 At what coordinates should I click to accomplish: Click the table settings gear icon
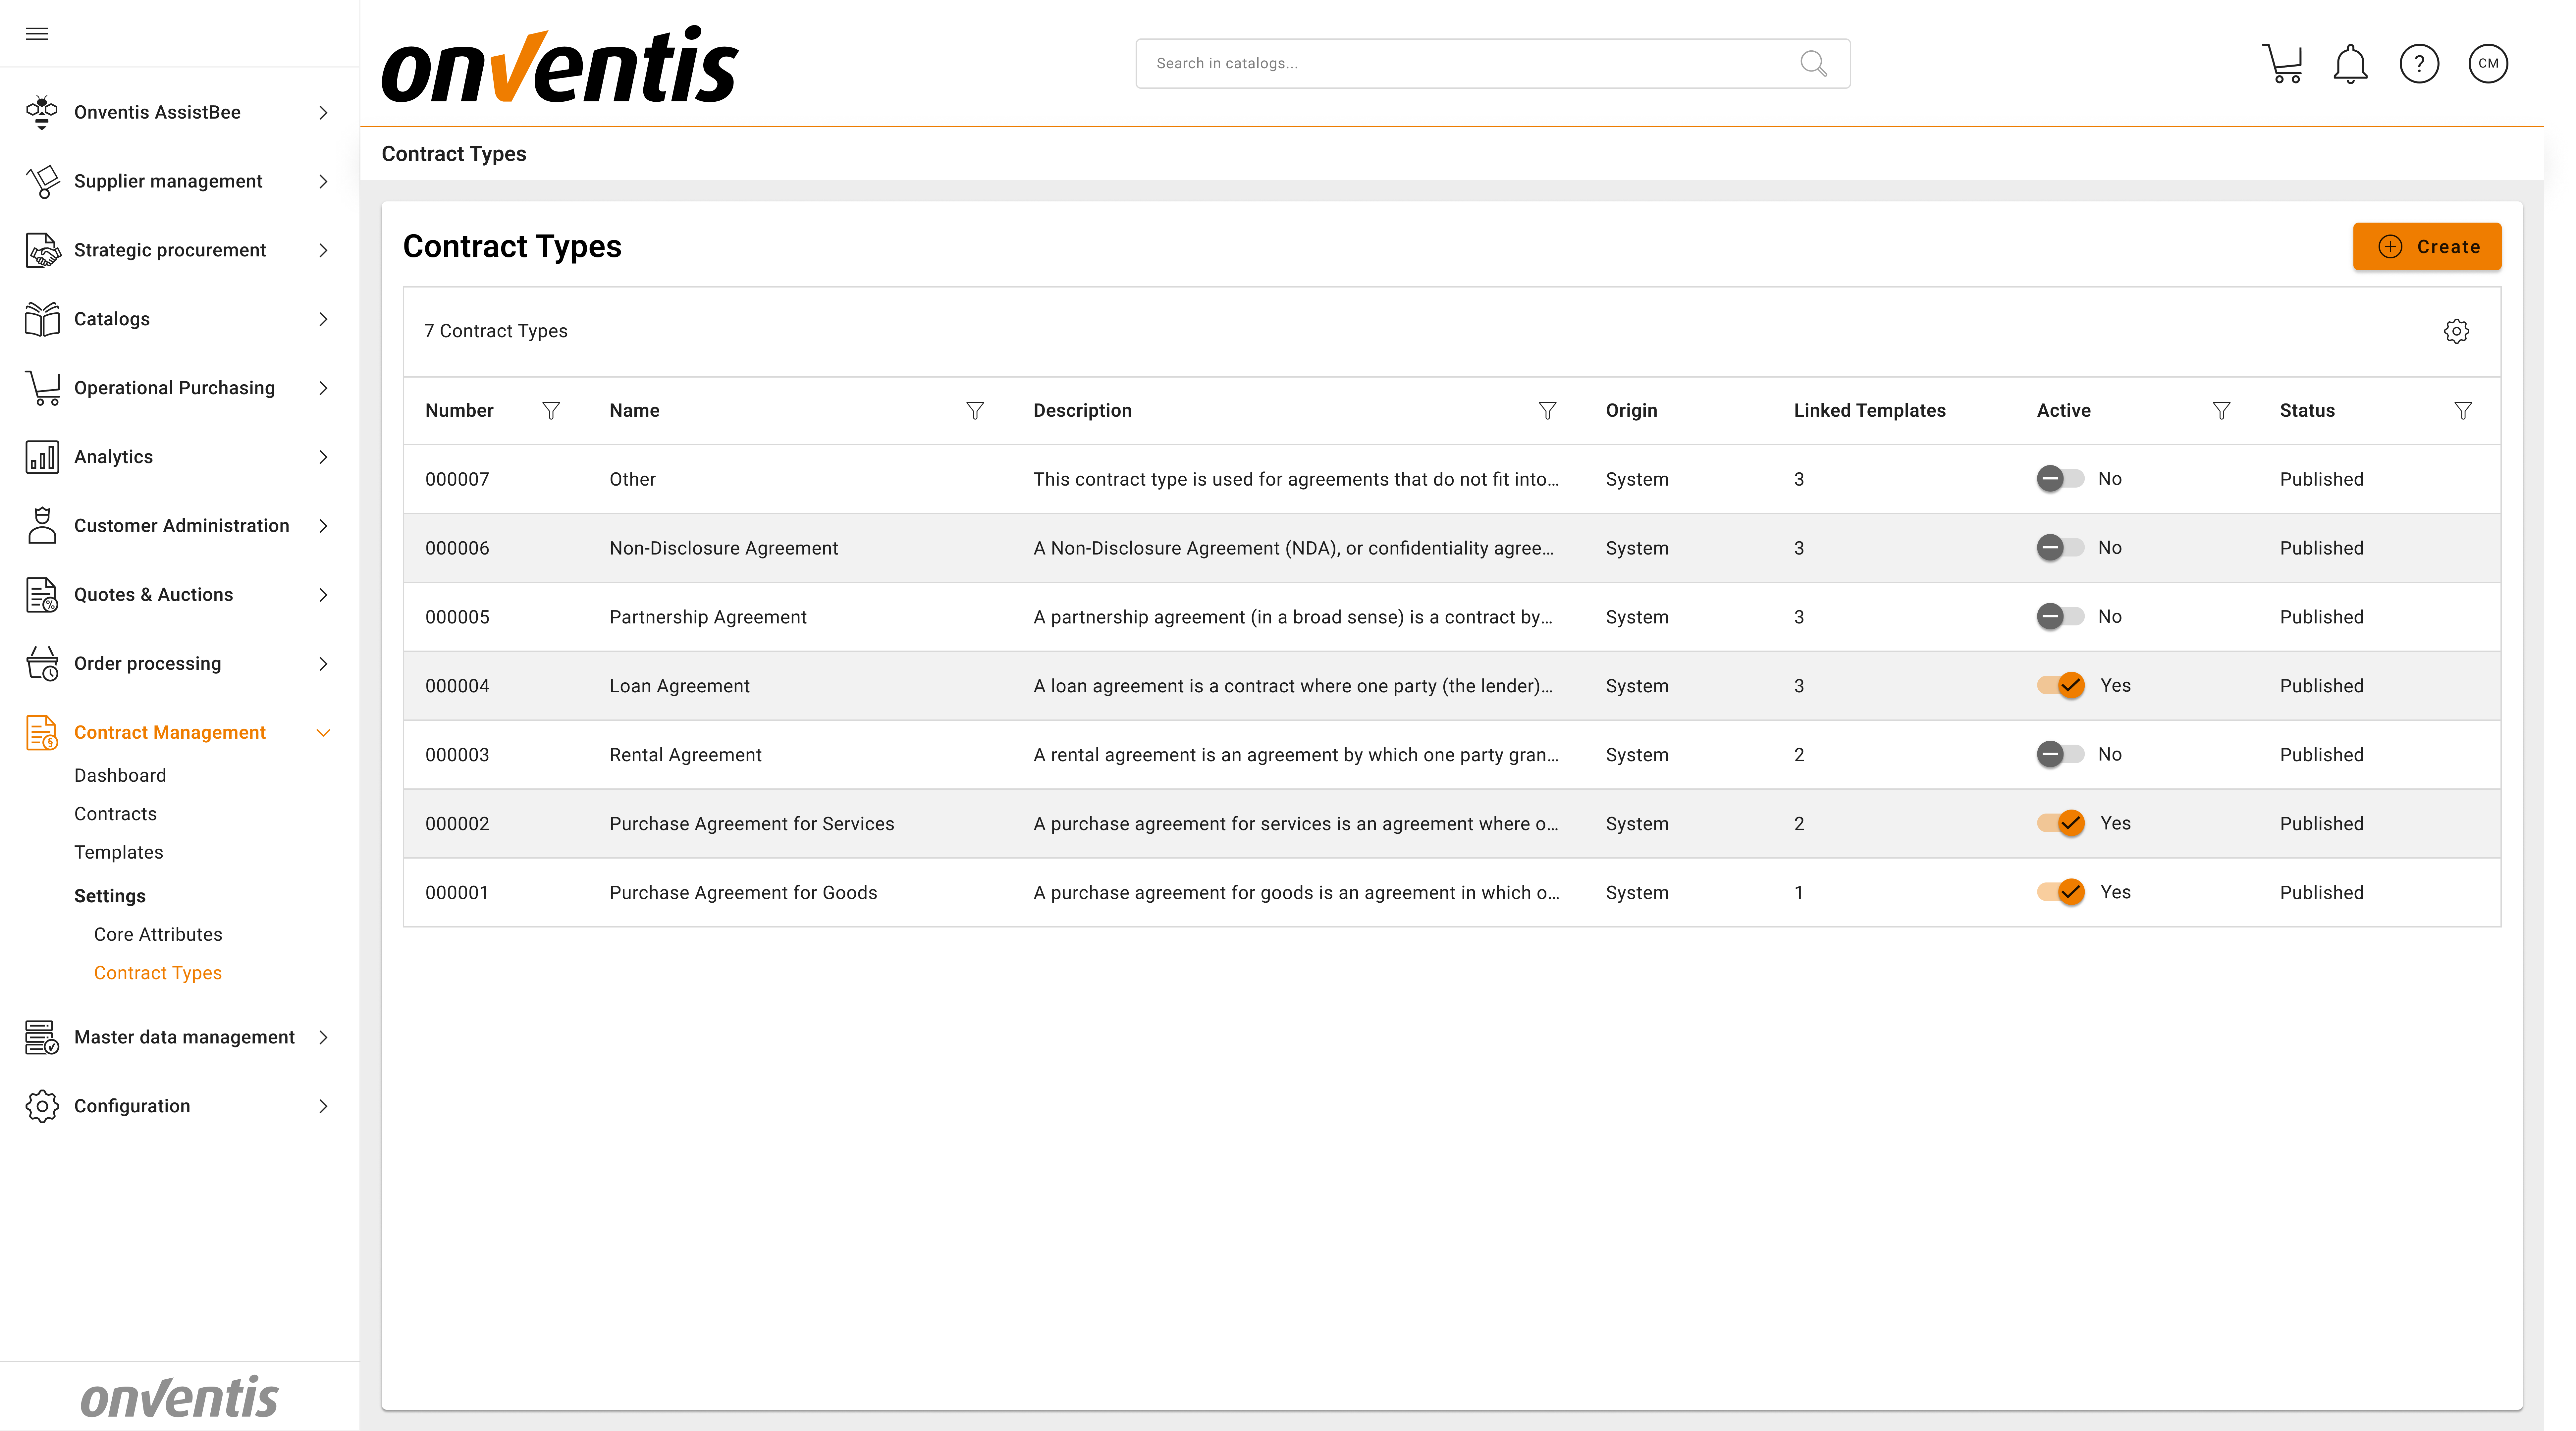pyautogui.click(x=2456, y=331)
